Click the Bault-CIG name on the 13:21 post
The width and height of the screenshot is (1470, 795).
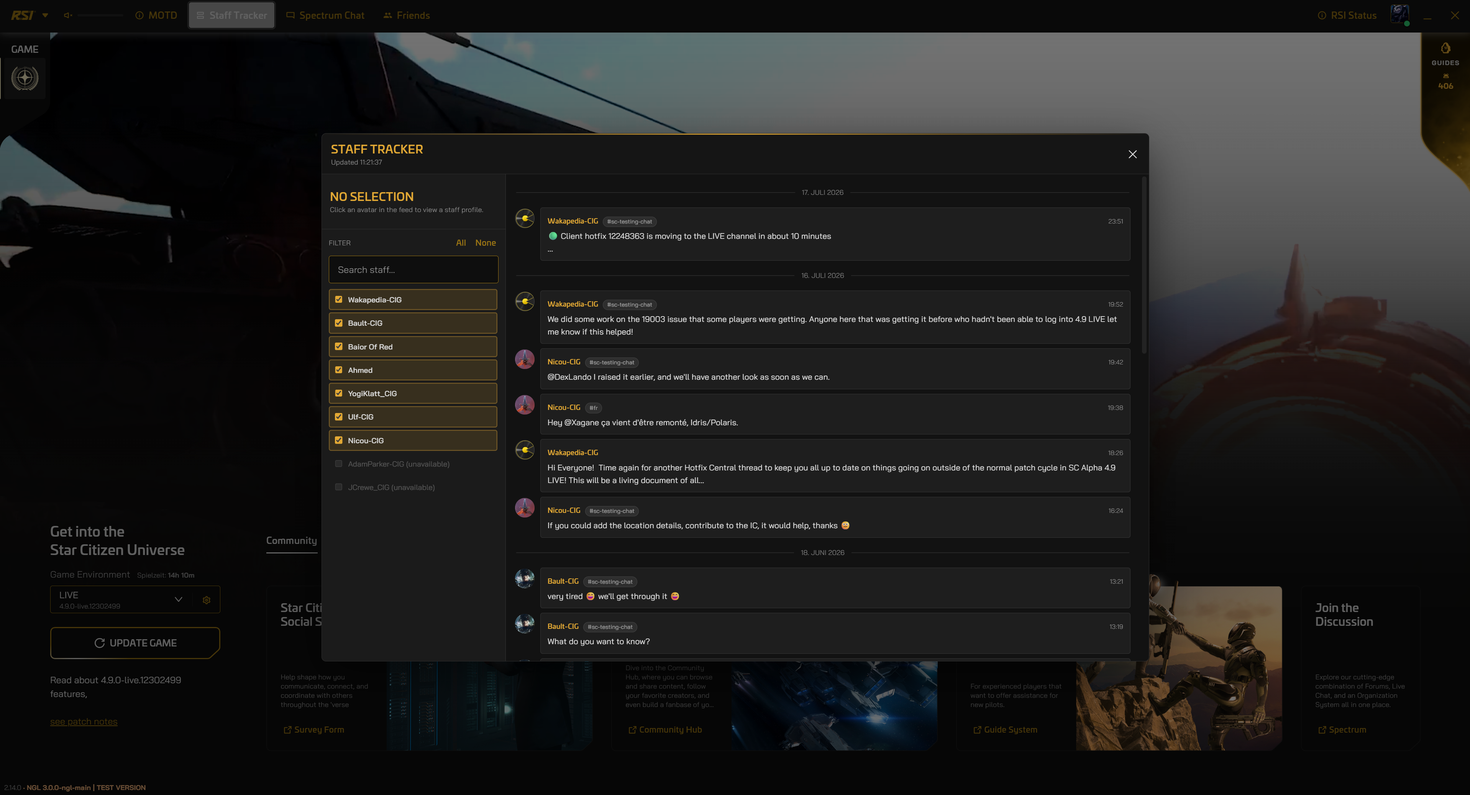coord(563,581)
